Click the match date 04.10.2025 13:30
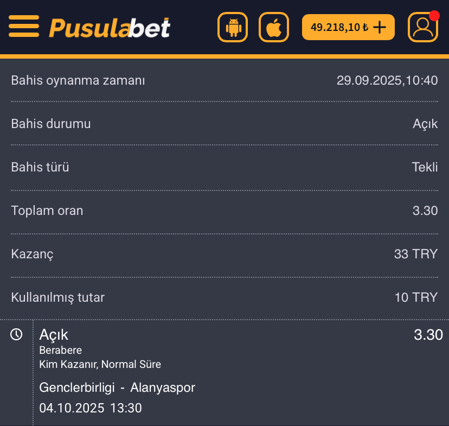 pos(91,408)
